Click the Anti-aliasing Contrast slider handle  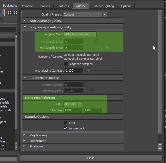pyautogui.click(x=88, y=70)
